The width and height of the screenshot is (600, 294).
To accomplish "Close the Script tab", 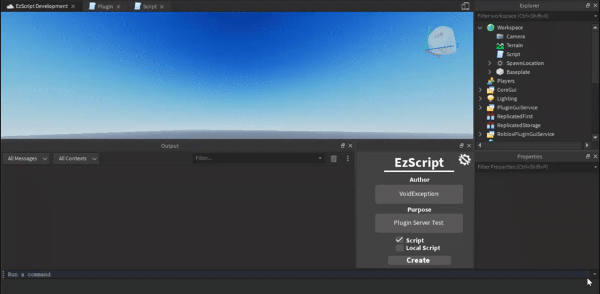I will [162, 7].
